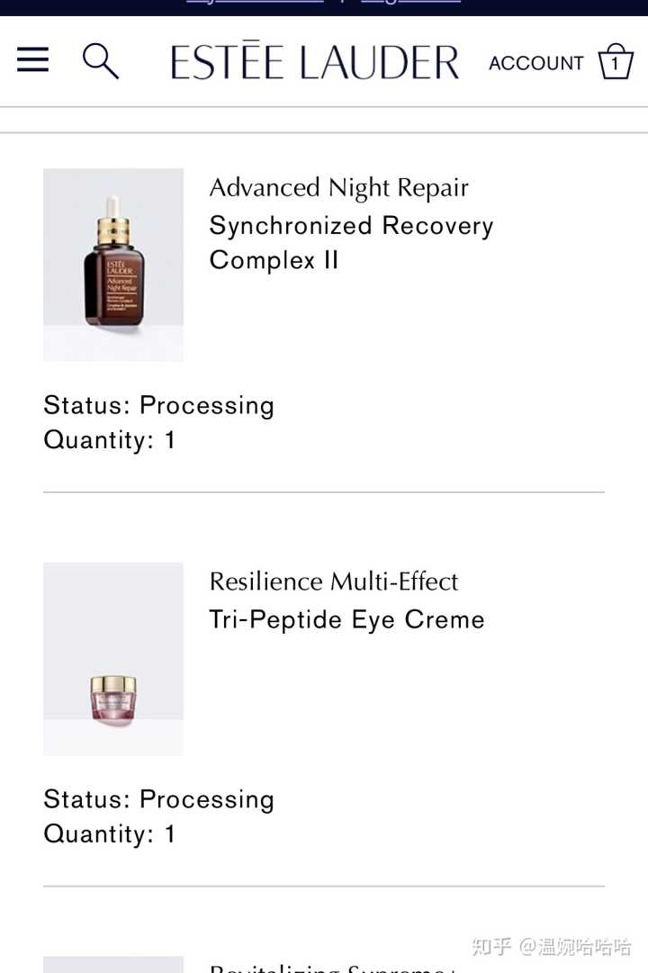
Task: Go to homepage via Estée Lauder logo
Action: point(315,62)
